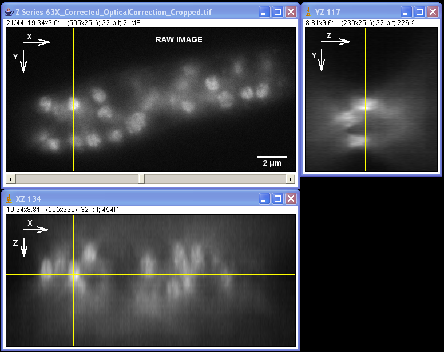Image resolution: width=444 pixels, height=352 pixels.
Task: Click the '2 µm' scale bar label
Action: point(272,163)
